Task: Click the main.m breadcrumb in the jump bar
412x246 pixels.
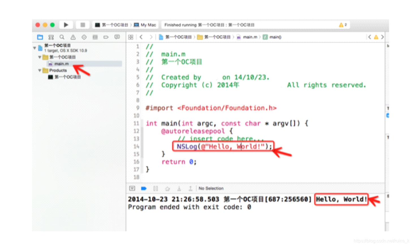Action: (x=247, y=37)
